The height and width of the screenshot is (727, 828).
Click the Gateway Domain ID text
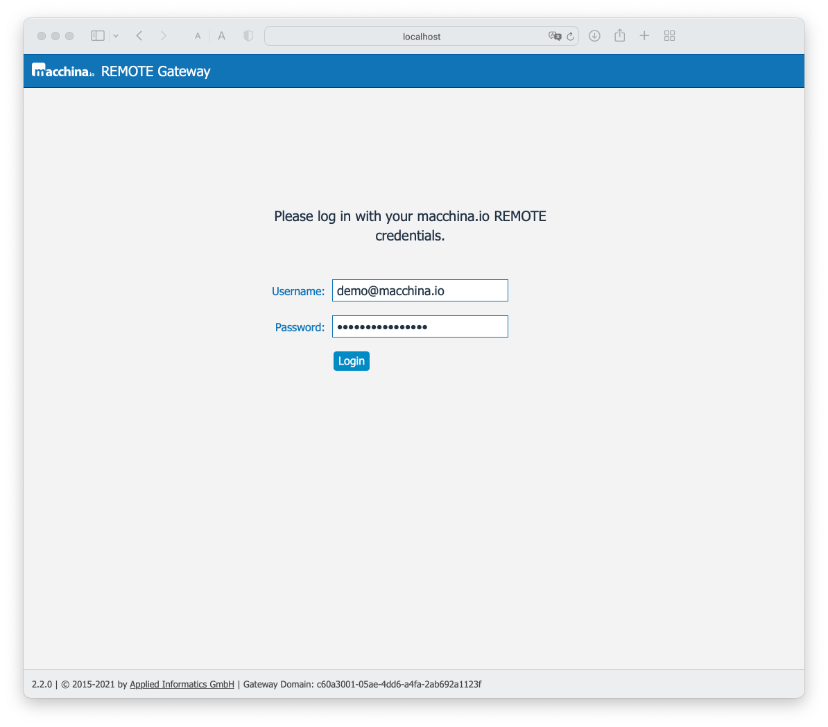(399, 684)
